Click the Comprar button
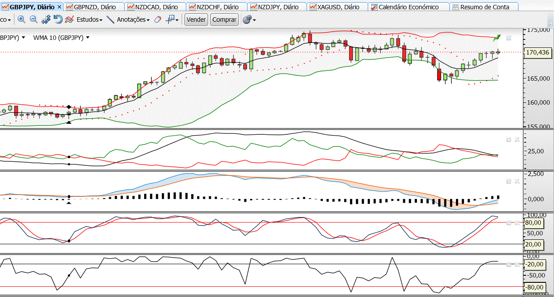 (224, 20)
